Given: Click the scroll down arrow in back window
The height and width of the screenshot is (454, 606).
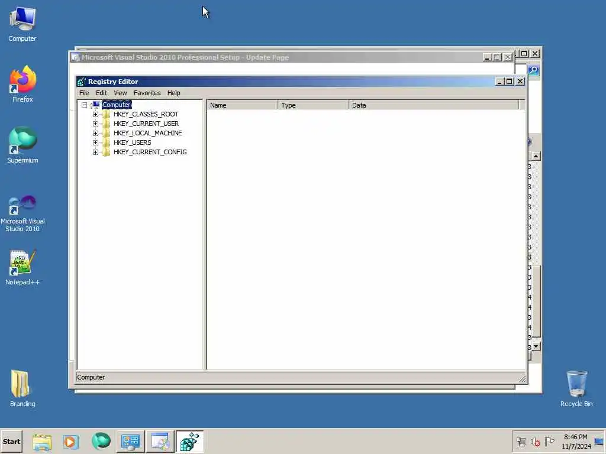Looking at the screenshot, I should [x=536, y=346].
